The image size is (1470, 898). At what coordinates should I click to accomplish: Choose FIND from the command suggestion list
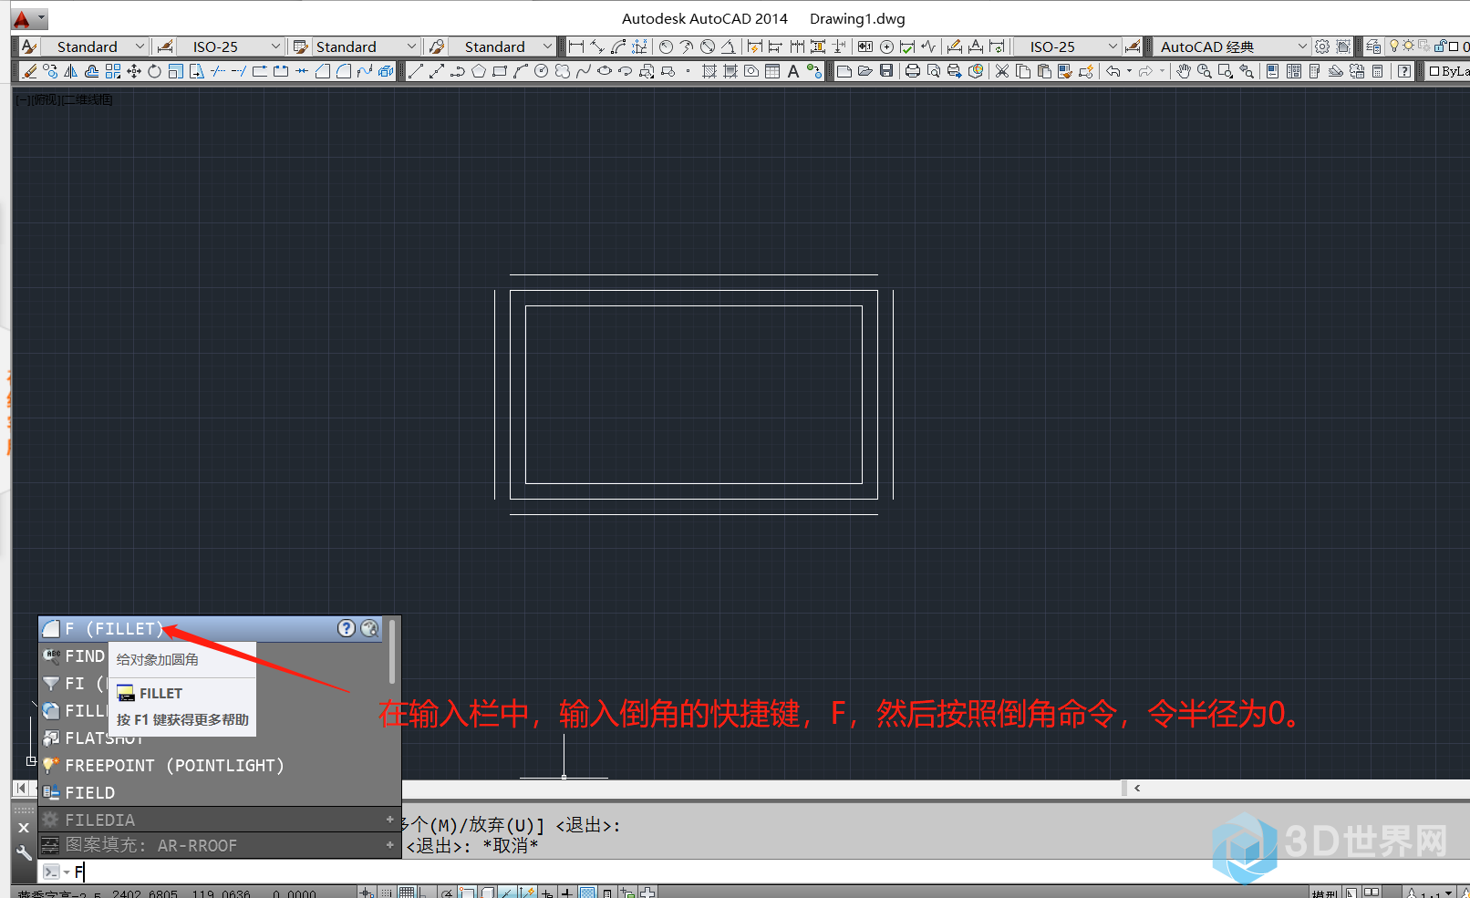point(85,655)
